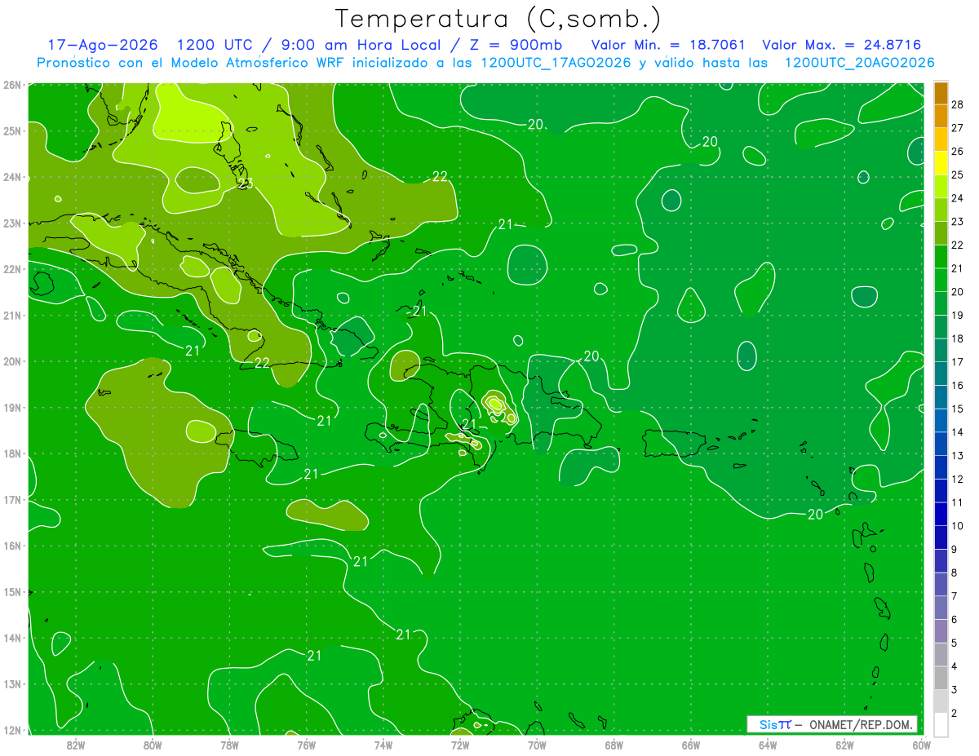This screenshot has height=756, width=979.
Task: Click color bar value "11"
Action: point(958,502)
